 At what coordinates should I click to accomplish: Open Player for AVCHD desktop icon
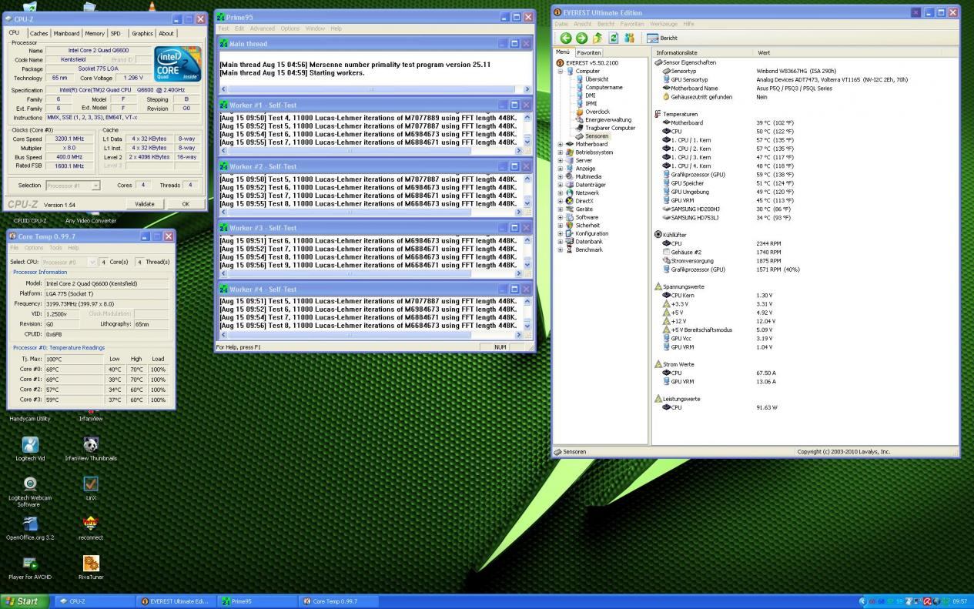coord(30,568)
